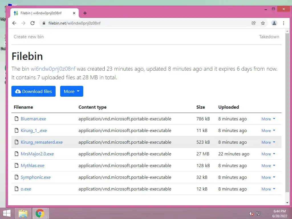292x219 pixels.
Task: Click the 12 kB size cell
Action: pos(202,189)
